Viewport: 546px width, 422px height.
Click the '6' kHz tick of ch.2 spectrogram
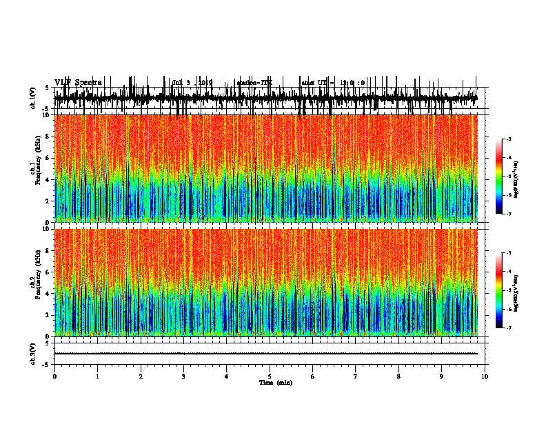[48, 272]
